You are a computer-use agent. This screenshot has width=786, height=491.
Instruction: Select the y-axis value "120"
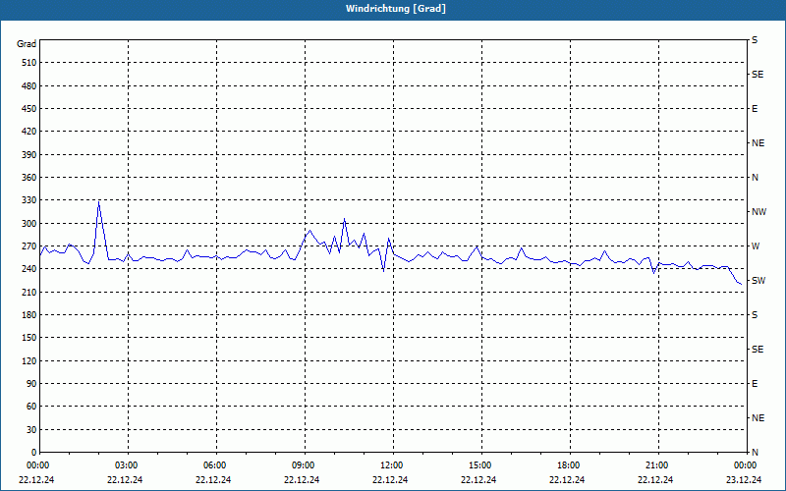coord(29,360)
